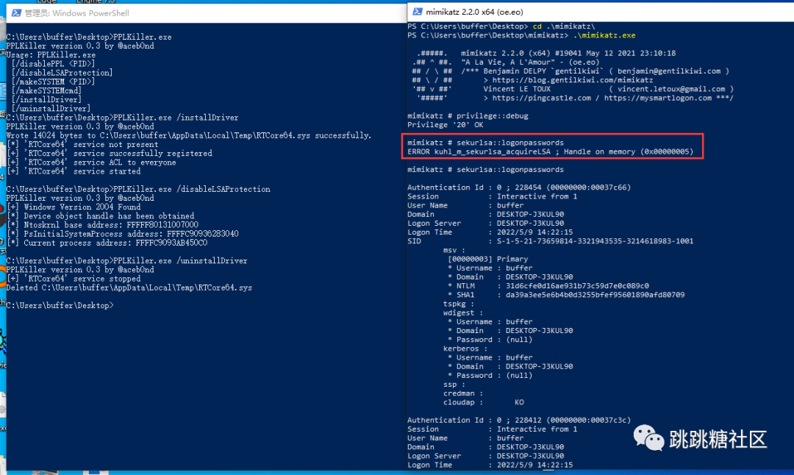Click the 'privilege::debug' command line
The width and height of the screenshot is (794, 475).
point(468,116)
